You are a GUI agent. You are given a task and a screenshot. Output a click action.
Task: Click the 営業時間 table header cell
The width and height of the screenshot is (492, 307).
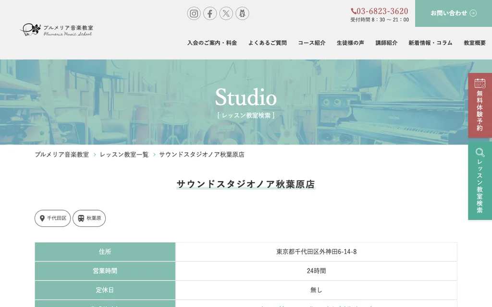pos(105,271)
